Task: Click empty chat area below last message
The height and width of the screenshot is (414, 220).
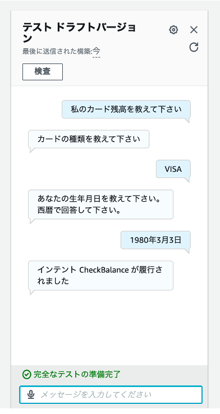Action: [x=109, y=327]
